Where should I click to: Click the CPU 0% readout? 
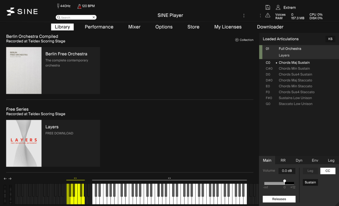pos(316,15)
